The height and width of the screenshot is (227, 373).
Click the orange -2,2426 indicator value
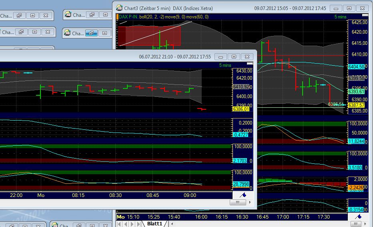356,188
